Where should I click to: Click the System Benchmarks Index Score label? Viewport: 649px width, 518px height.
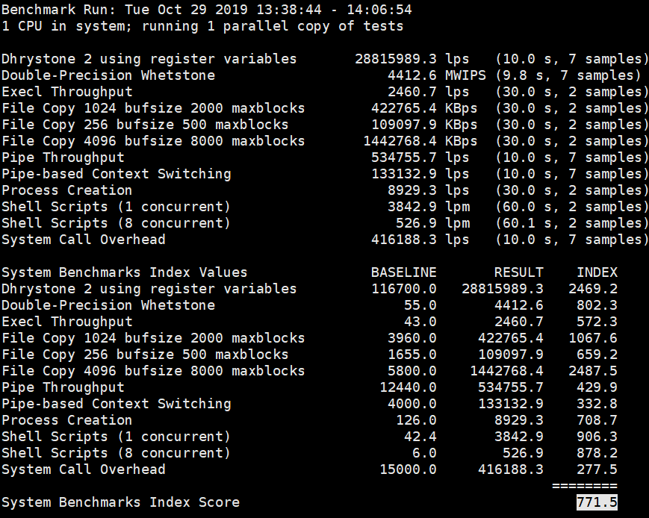120,502
